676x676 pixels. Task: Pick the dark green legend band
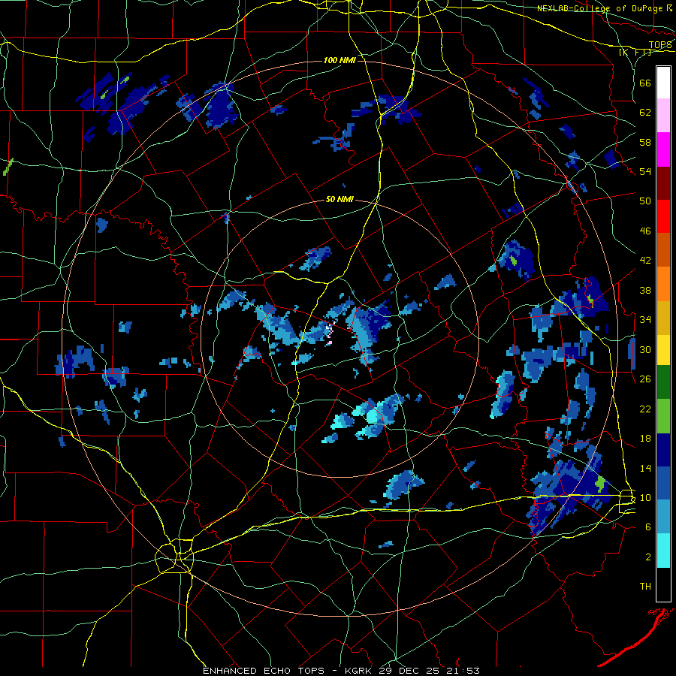point(663,382)
